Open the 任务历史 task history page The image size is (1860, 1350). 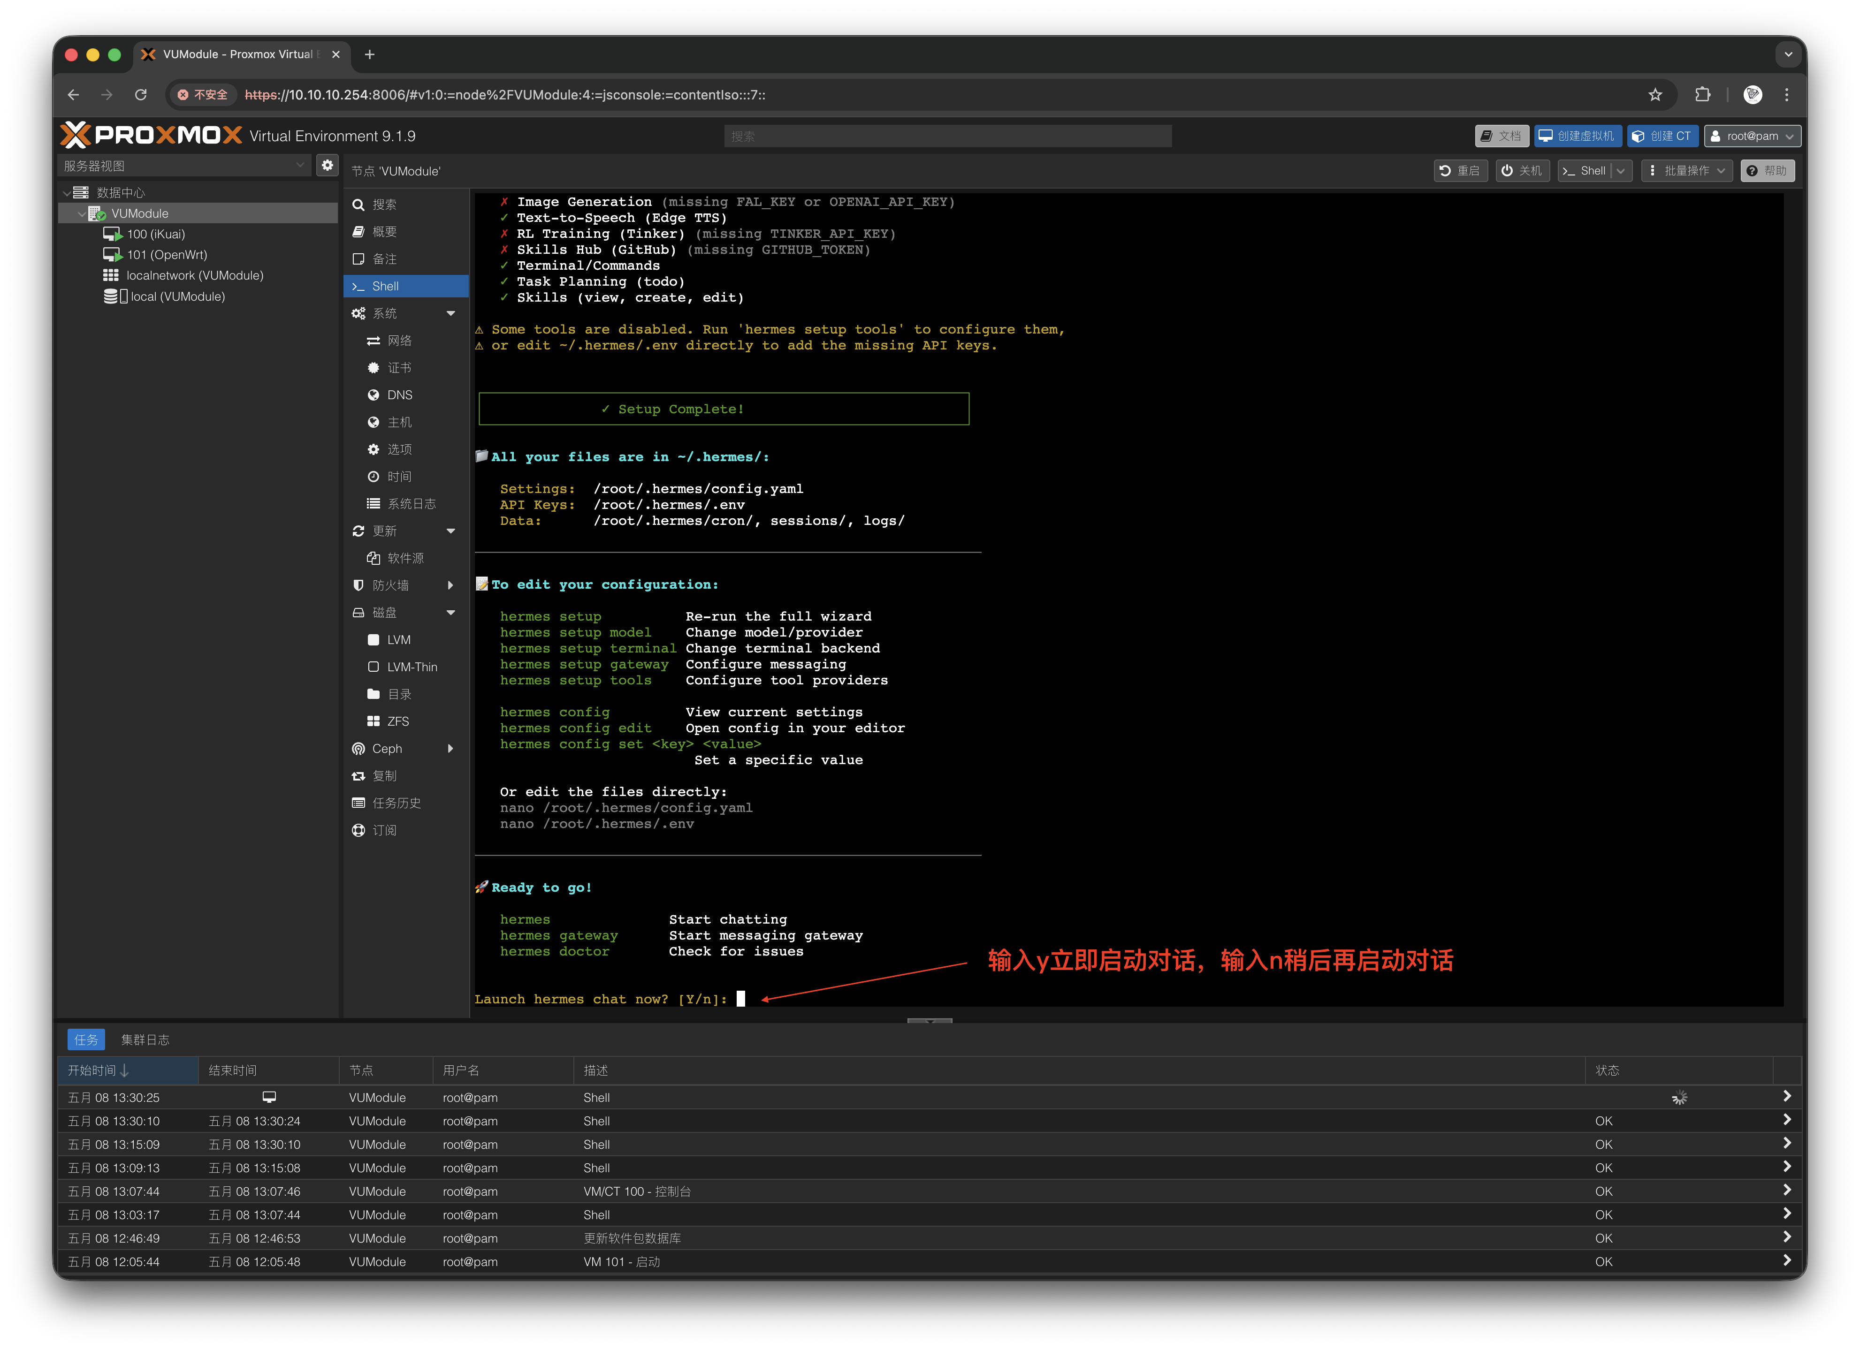click(x=405, y=803)
